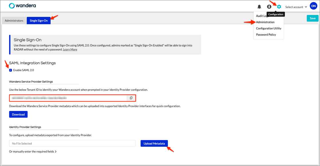The width and height of the screenshot is (320, 166).
Task: Expand the Select account dropdown
Action: coord(296,7)
